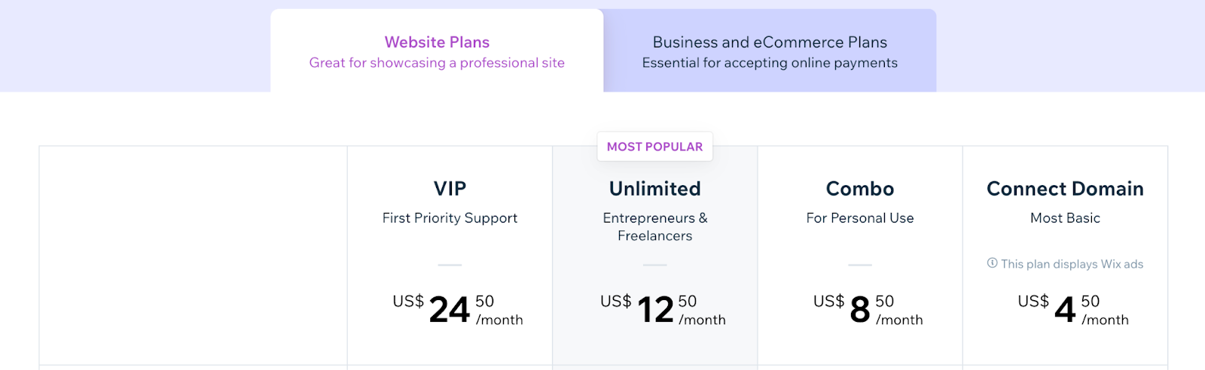Screen dimensions: 1205x370
Task: Click 'Most Basic' subtitle
Action: coord(1065,218)
